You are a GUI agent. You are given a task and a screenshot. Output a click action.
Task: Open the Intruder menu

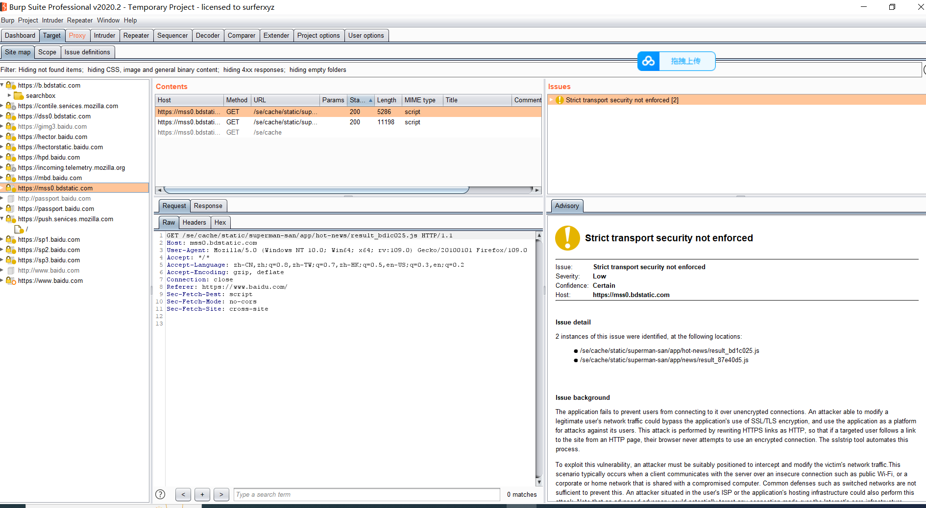point(52,20)
